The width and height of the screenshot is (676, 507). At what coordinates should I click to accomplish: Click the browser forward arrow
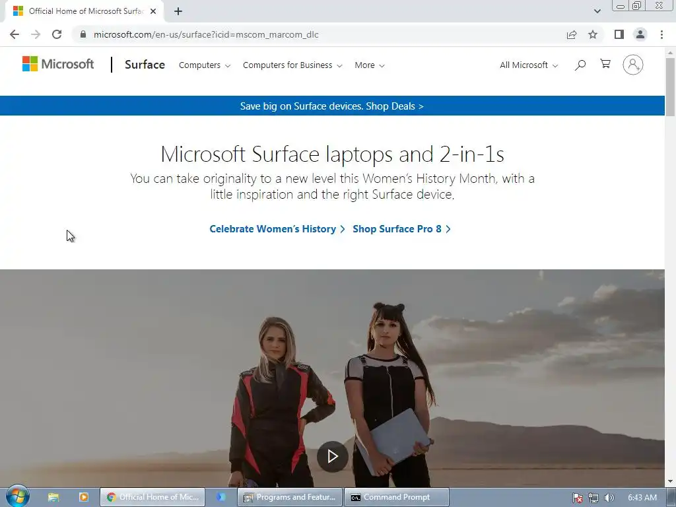click(36, 34)
